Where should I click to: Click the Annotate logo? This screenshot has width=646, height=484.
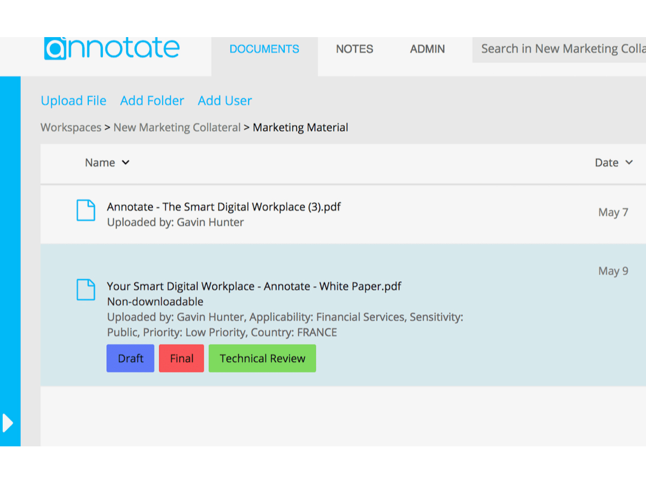tap(112, 48)
